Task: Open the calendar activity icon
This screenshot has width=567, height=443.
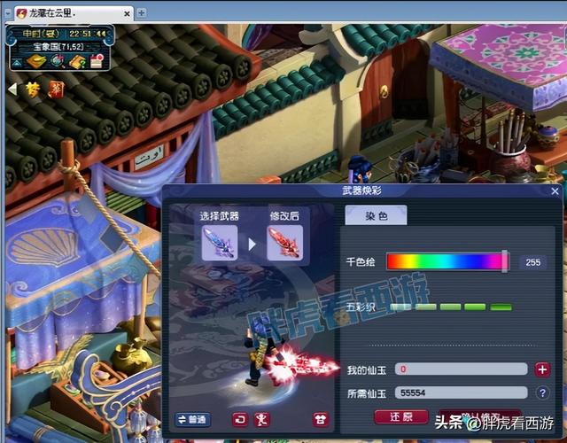Action: tap(97, 61)
